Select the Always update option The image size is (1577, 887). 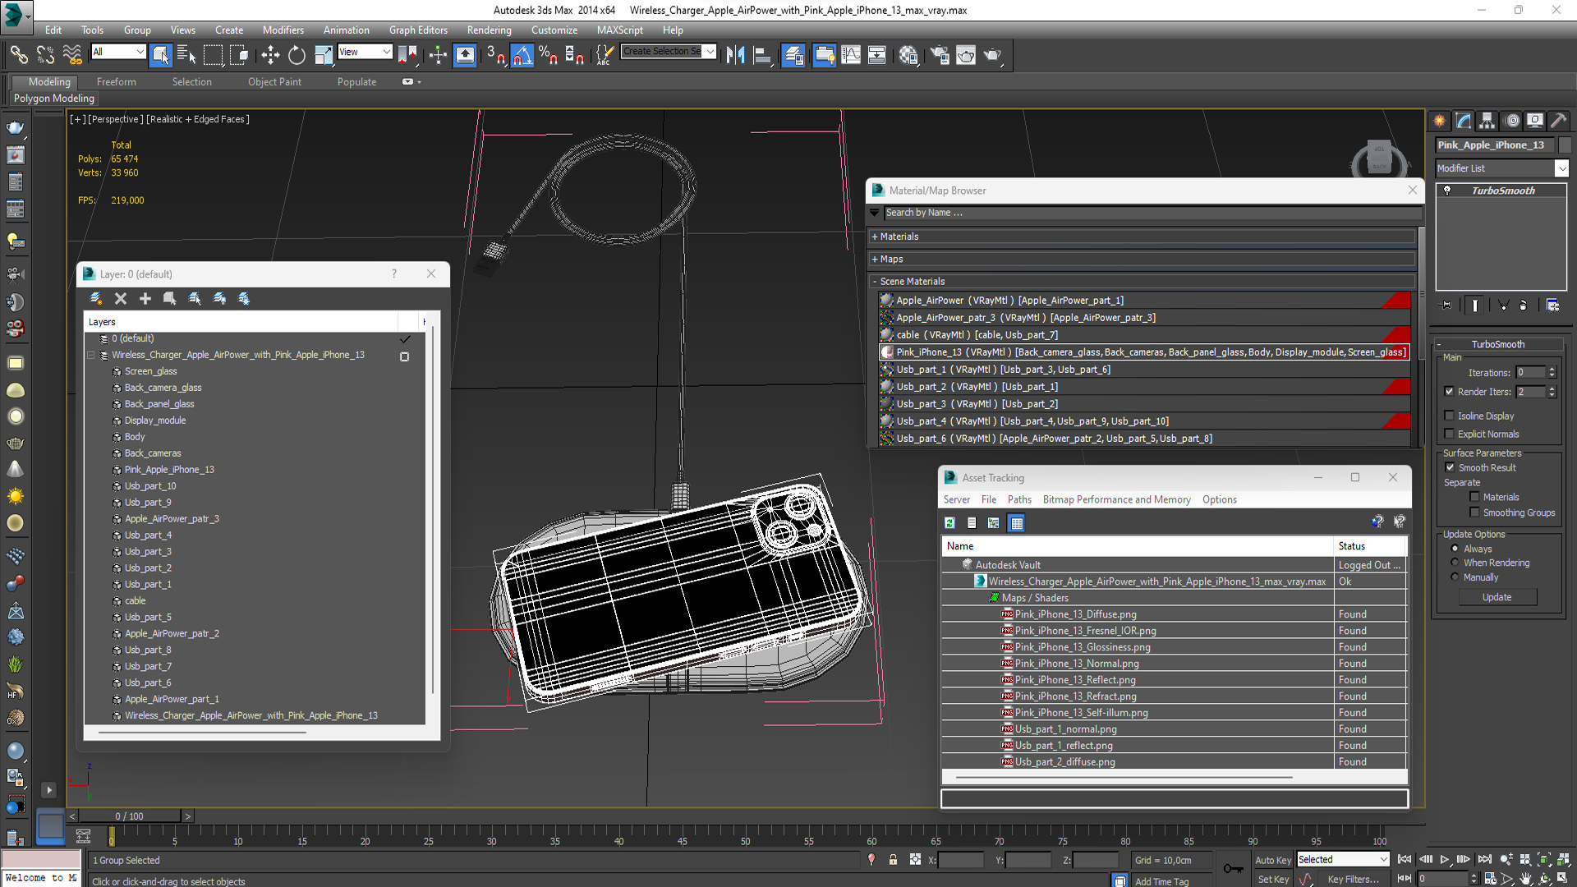pos(1455,549)
